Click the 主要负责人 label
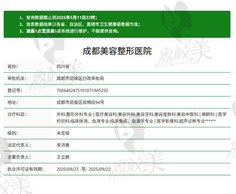Screen dimensions: 236x194 click(x=19, y=157)
